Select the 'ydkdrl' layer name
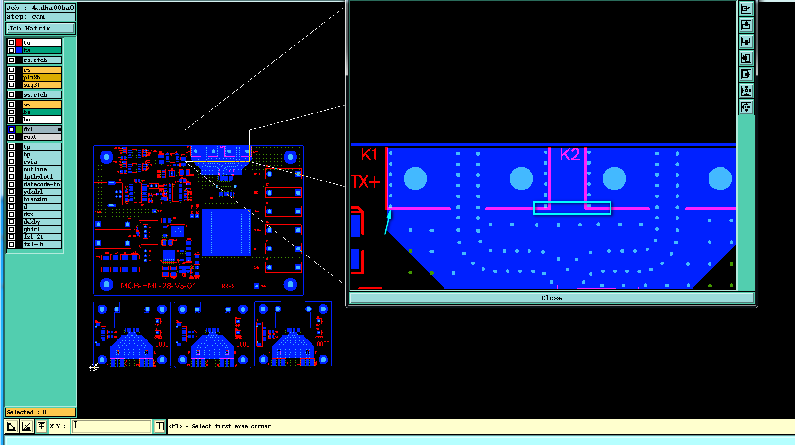Image resolution: width=795 pixels, height=445 pixels. [x=42, y=192]
